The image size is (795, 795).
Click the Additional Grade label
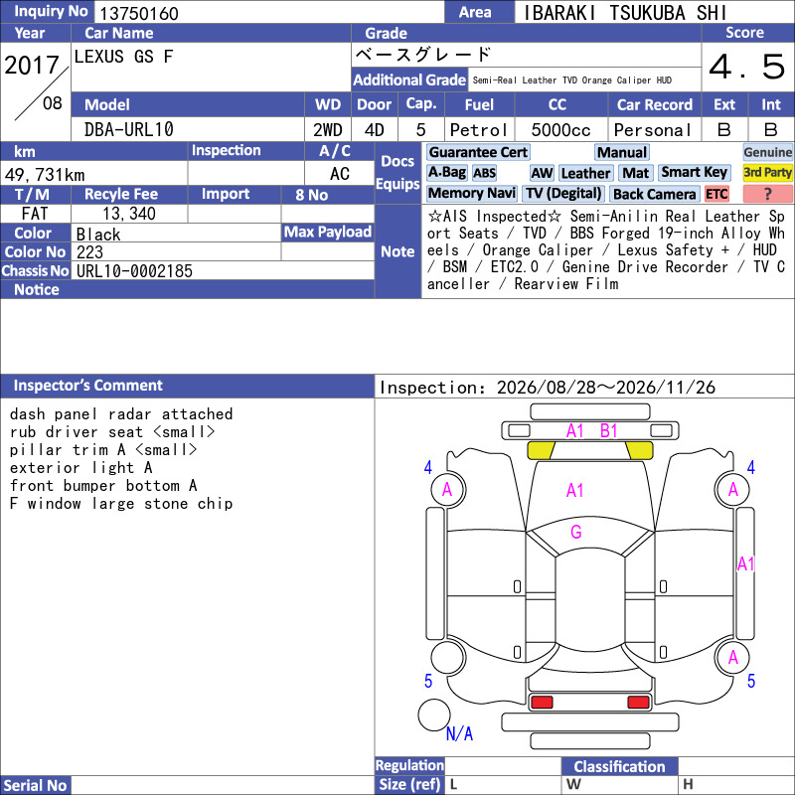pyautogui.click(x=409, y=80)
